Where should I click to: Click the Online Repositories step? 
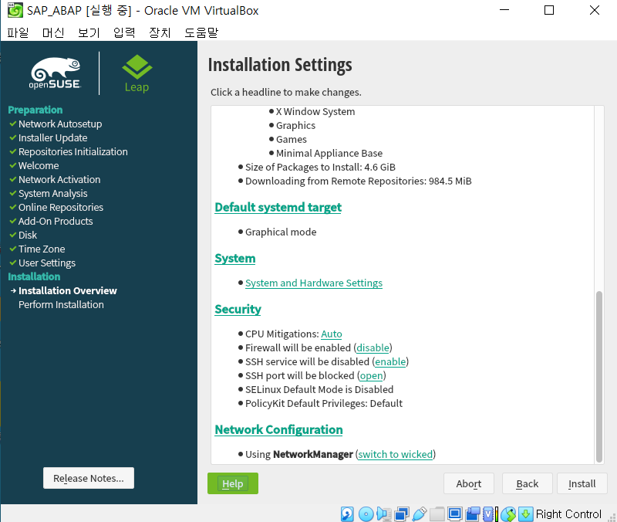tap(61, 207)
